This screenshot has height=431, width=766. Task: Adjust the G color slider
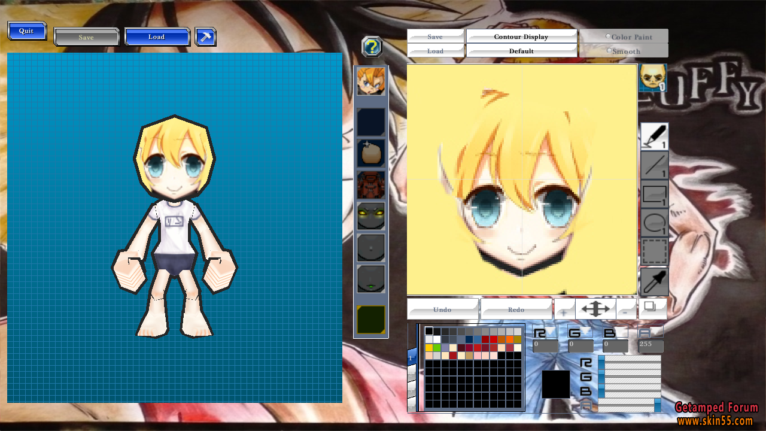(x=630, y=377)
